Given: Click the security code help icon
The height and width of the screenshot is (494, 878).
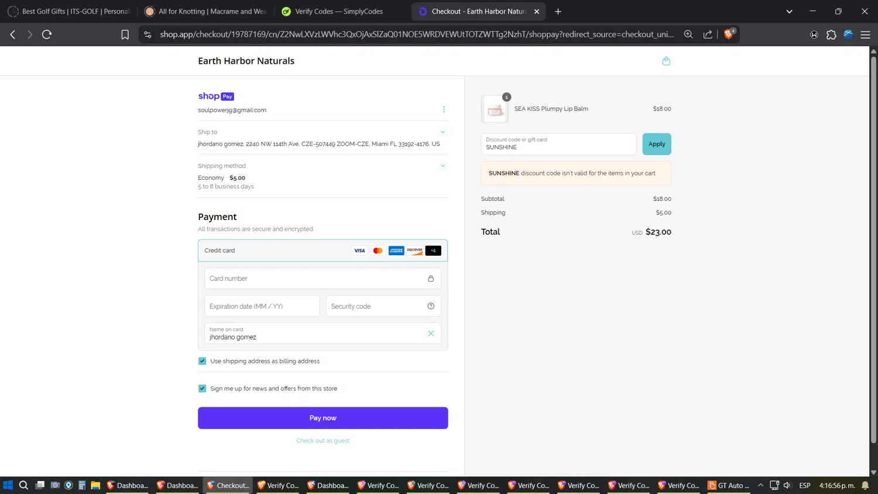Looking at the screenshot, I should coord(431,306).
